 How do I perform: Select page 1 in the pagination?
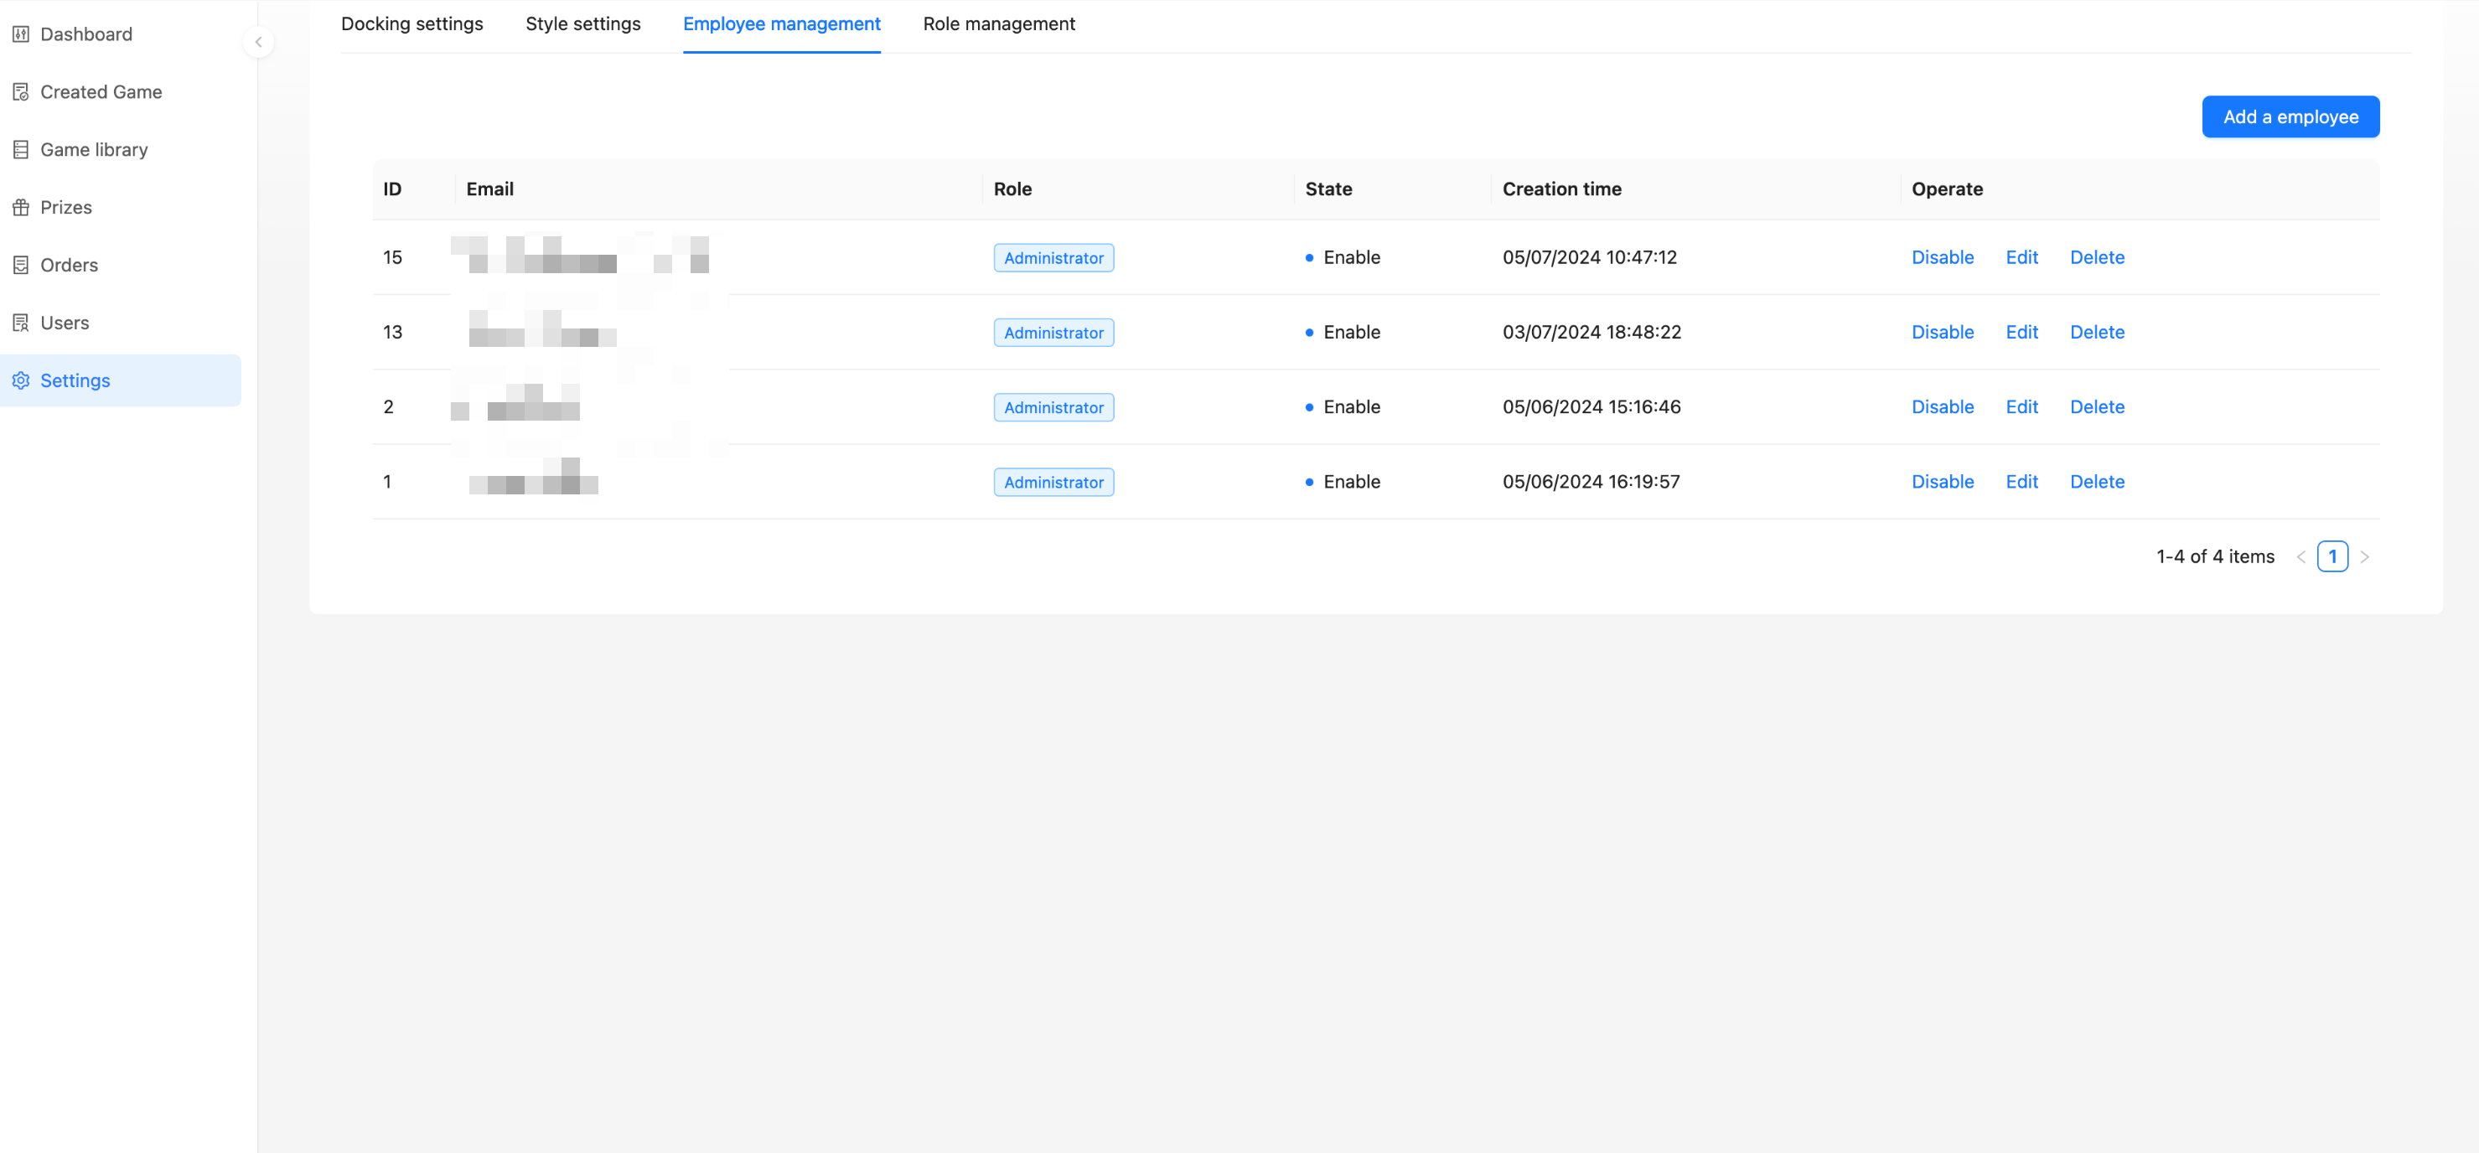click(2332, 556)
